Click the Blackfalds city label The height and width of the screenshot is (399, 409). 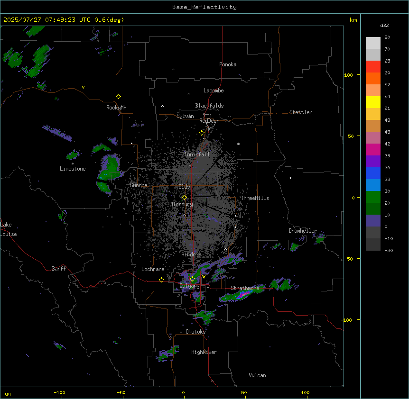[209, 106]
